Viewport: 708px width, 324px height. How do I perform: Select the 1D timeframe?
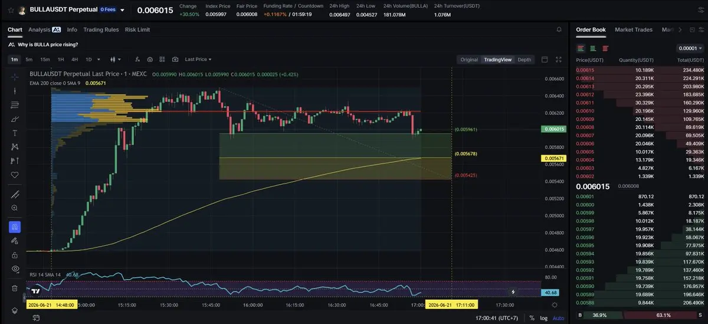tap(88, 60)
